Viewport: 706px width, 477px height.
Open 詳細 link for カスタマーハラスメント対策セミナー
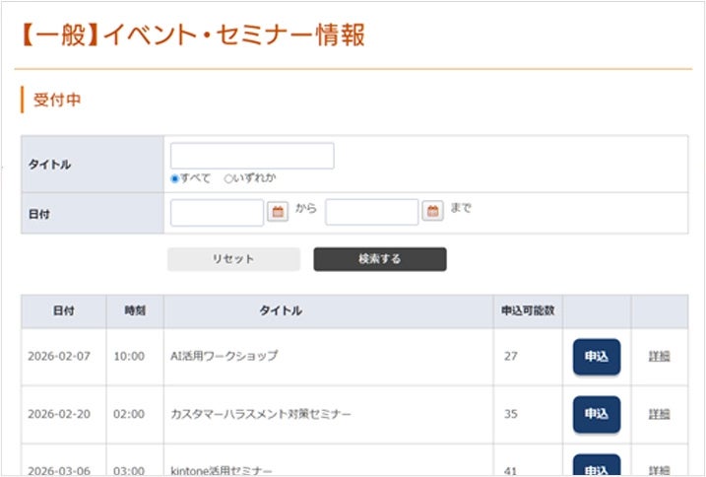pos(659,414)
